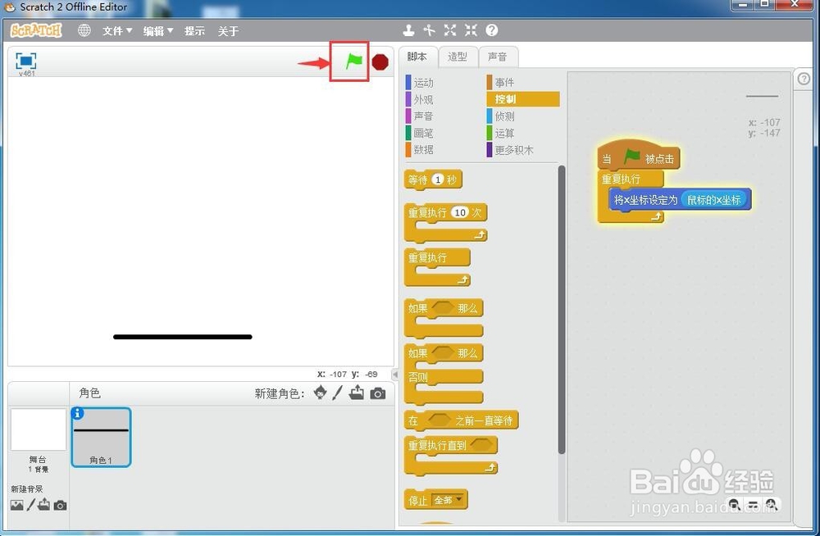This screenshot has width=820, height=536.
Task: Click the 如果 那么 否则 block
Action: [417, 354]
